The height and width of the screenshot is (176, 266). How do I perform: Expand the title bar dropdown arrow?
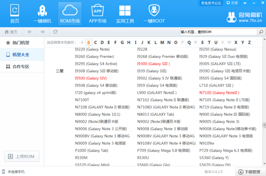(245, 3)
